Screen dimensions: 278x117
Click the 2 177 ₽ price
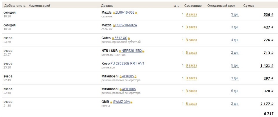[x=267, y=104]
